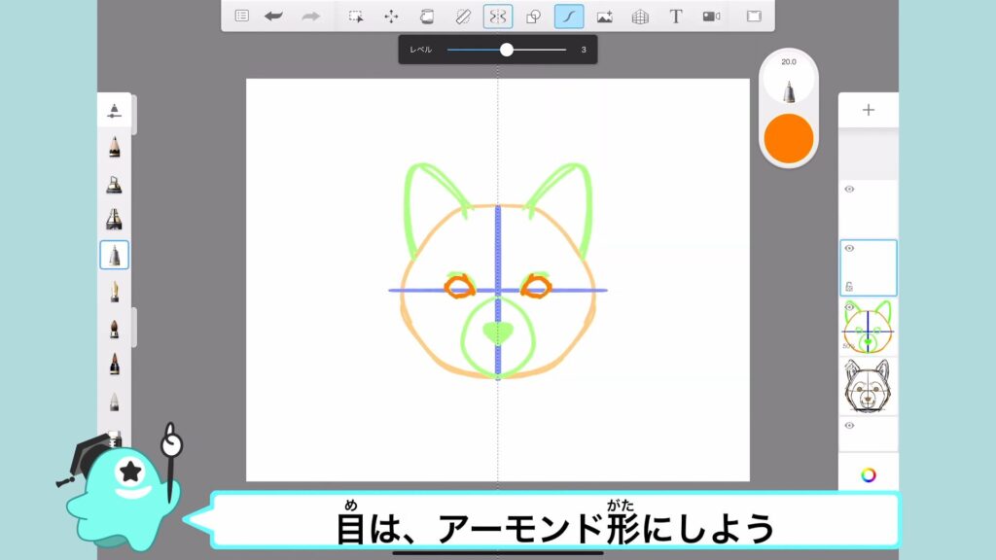Open the main menu list icon
Viewport: 996px width, 560px height.
click(x=241, y=17)
